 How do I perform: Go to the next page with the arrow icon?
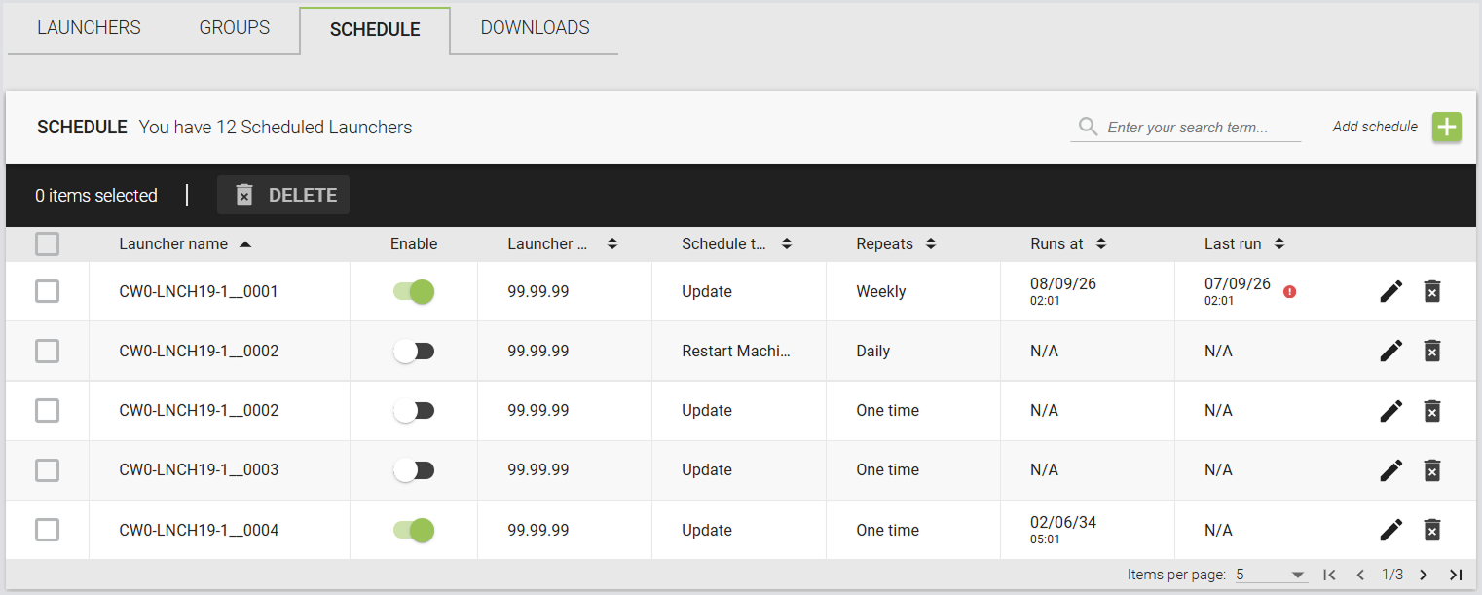1424,575
